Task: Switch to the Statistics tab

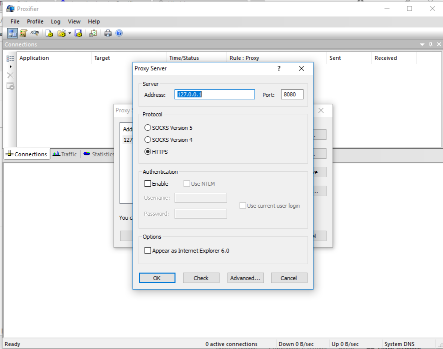Action: coord(99,154)
